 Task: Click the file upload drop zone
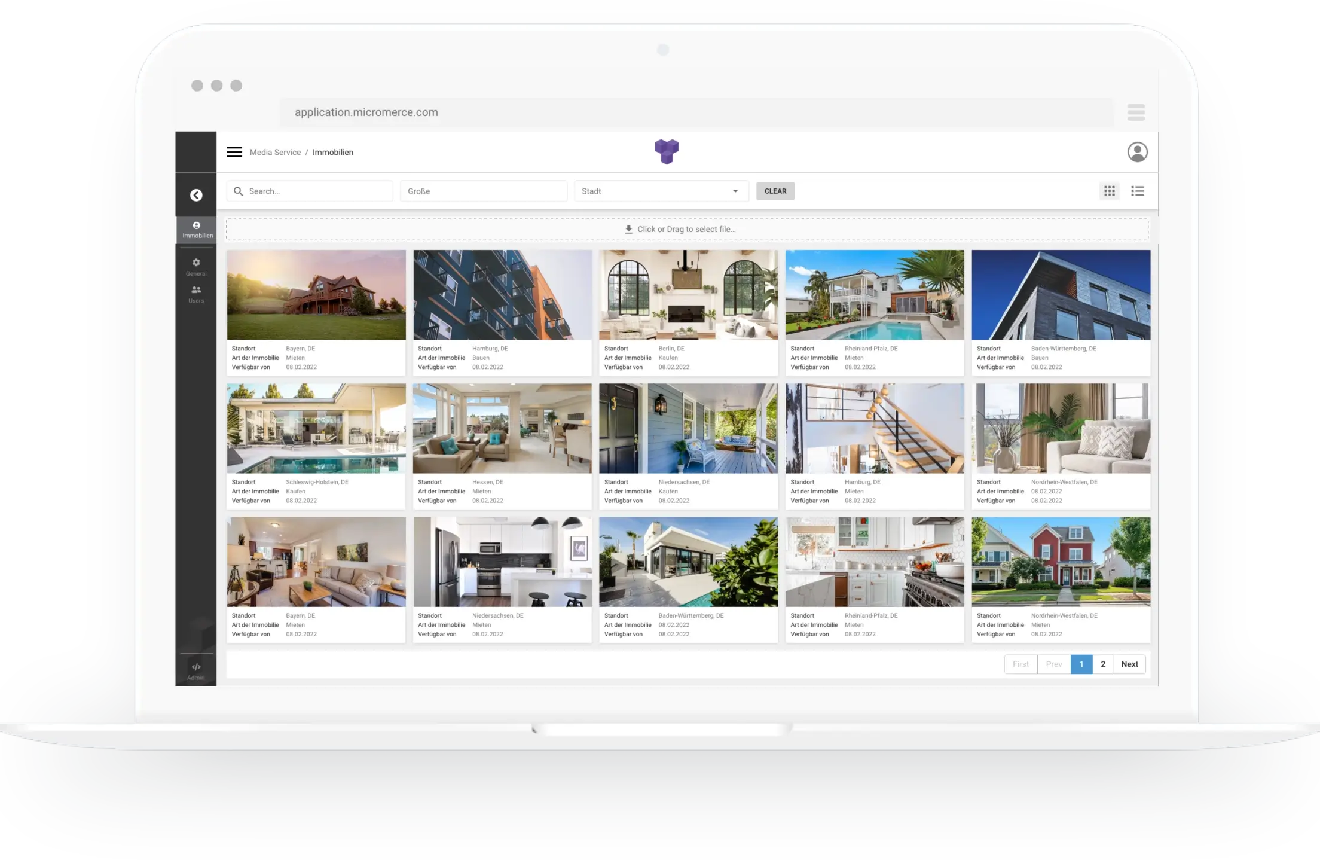[686, 229]
